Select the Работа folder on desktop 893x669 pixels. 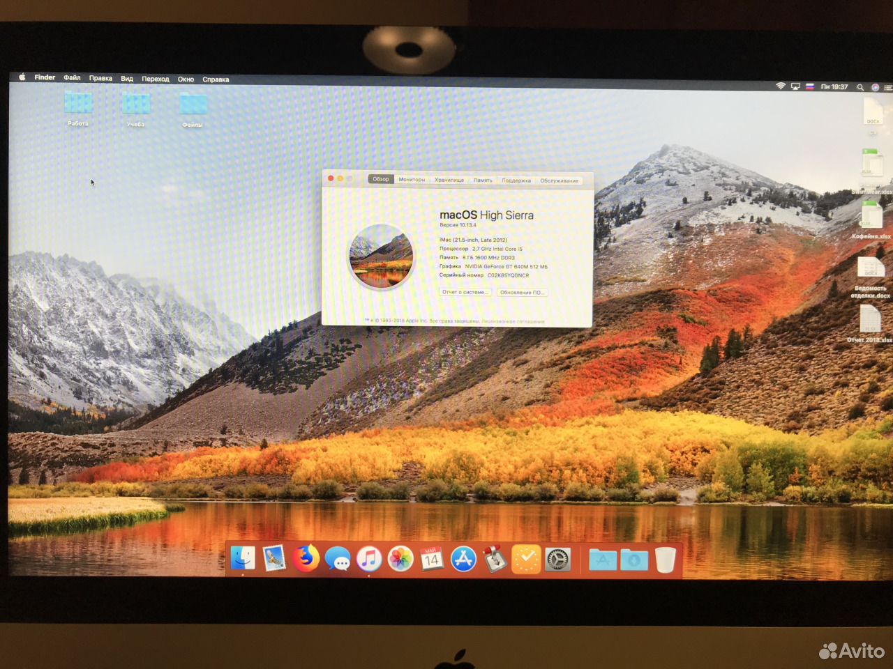(x=78, y=104)
